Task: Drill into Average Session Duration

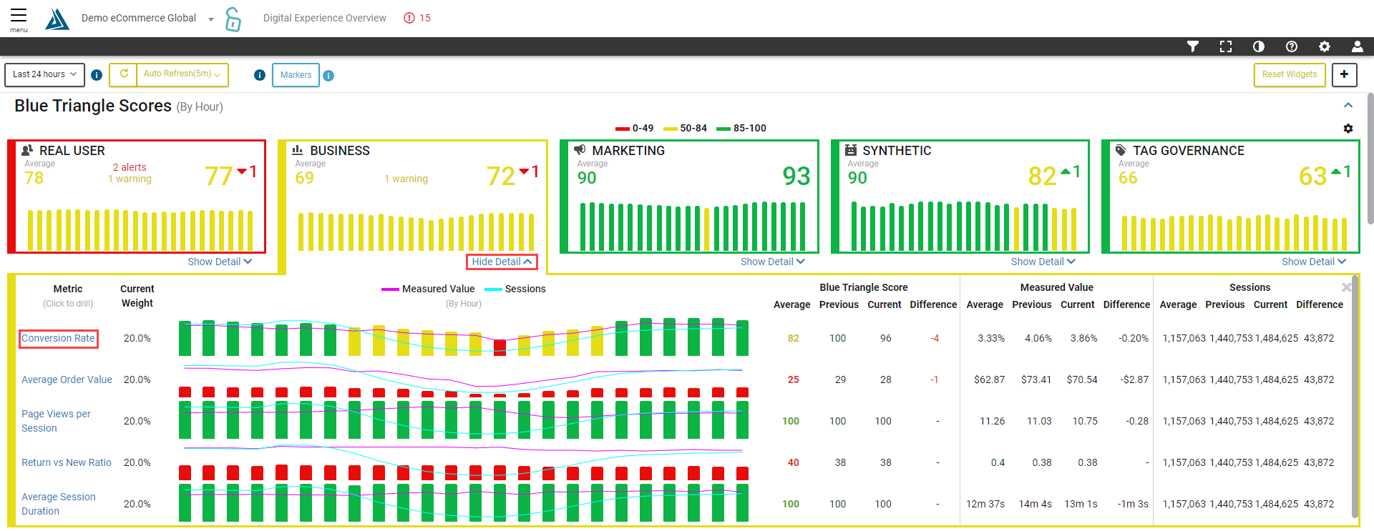Action: pyautogui.click(x=58, y=504)
